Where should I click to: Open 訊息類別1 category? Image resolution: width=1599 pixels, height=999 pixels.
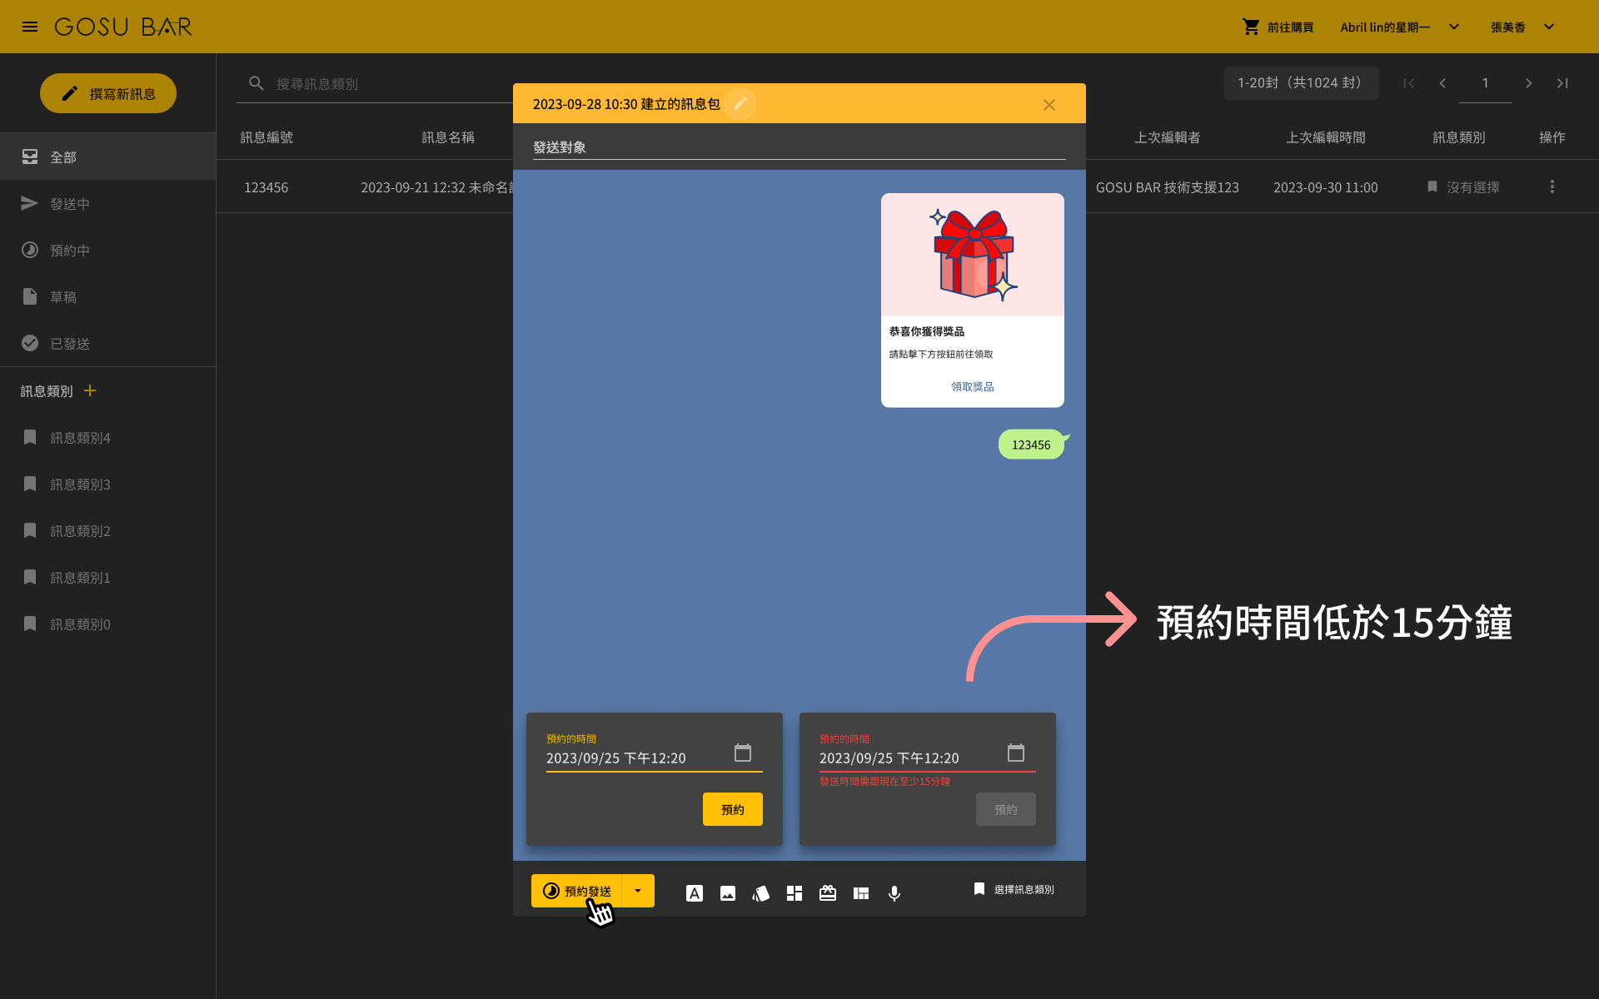pos(108,577)
